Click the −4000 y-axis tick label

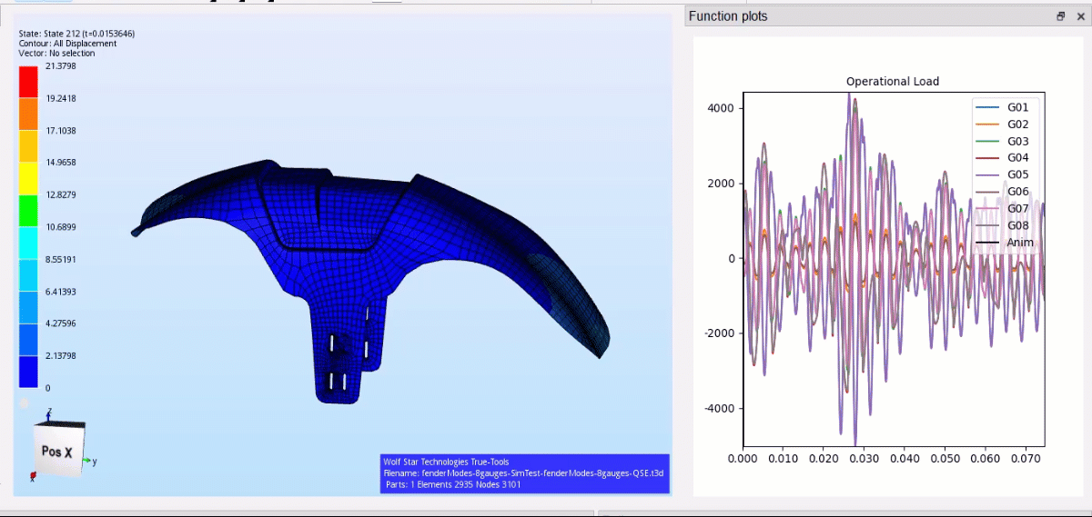[x=717, y=409]
